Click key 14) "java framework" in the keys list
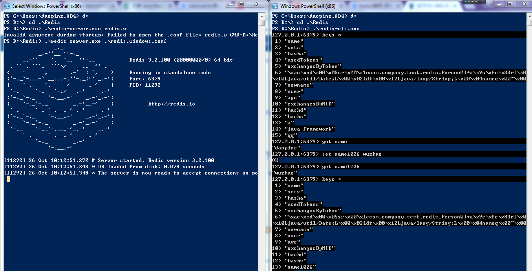The height and width of the screenshot is (271, 532). [x=303, y=129]
